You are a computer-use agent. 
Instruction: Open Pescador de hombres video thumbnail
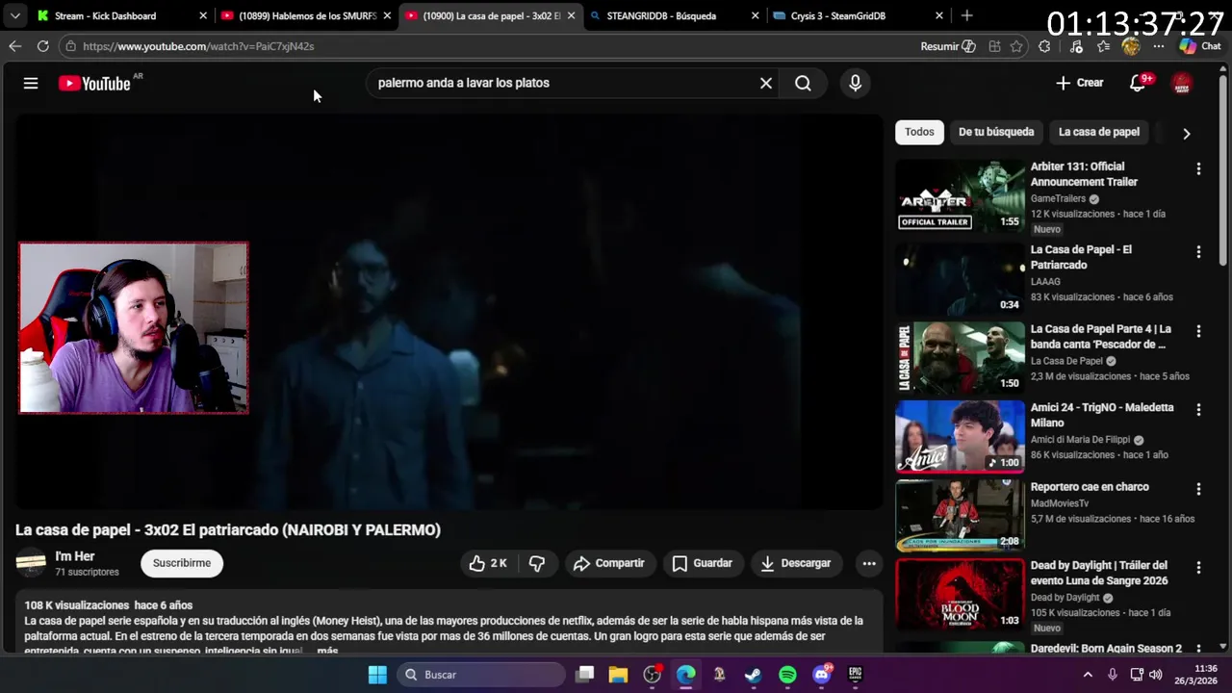tap(960, 357)
